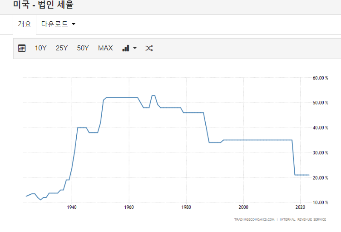
Task: Select the 50Y time range
Action: click(x=83, y=48)
